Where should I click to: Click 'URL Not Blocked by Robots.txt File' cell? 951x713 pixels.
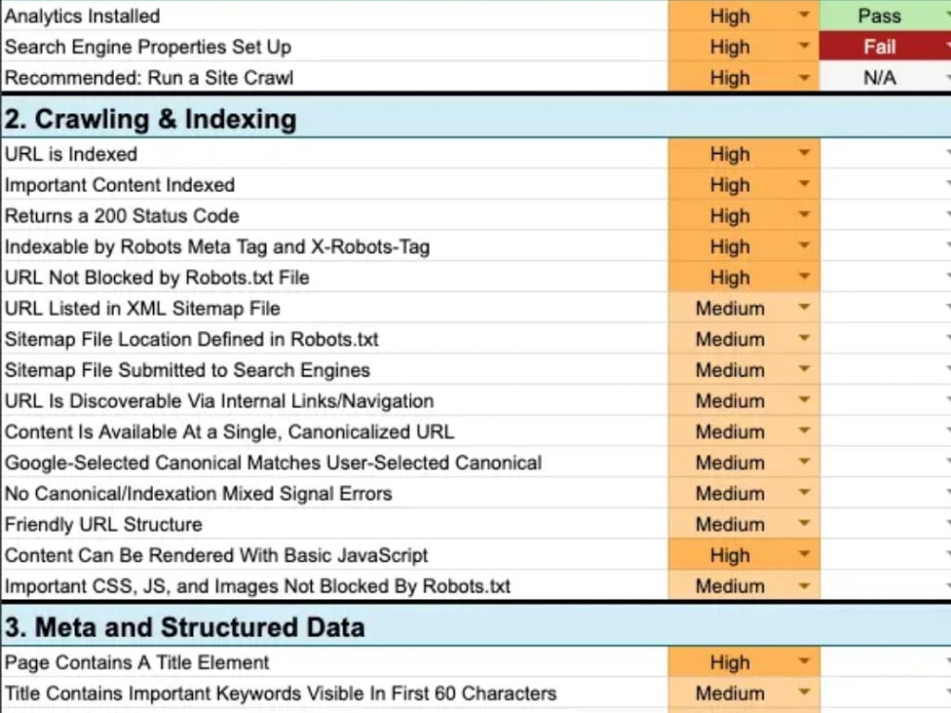[334, 277]
